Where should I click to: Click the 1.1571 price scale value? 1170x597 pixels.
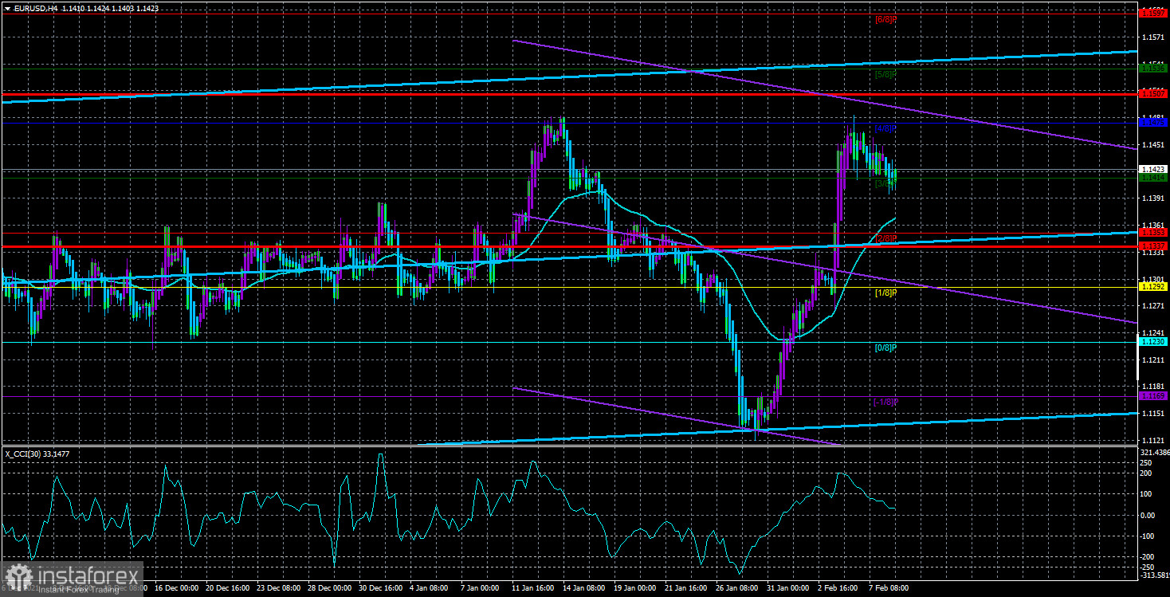tap(1153, 37)
